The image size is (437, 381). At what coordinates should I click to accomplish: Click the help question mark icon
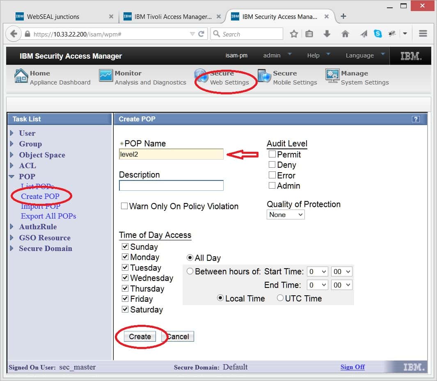click(x=416, y=119)
